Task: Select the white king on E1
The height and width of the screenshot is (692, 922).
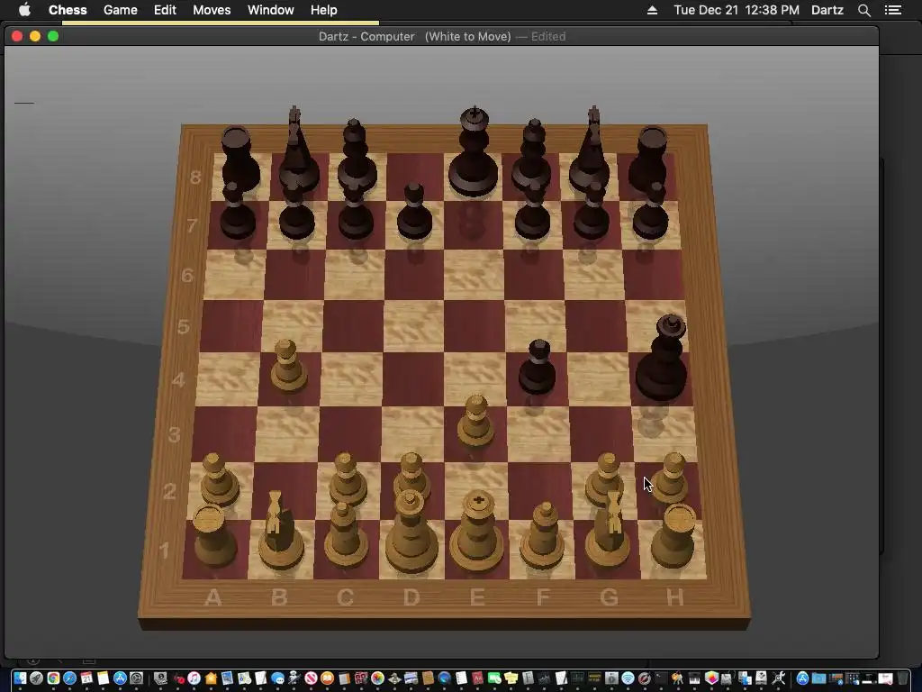Action: [x=477, y=533]
